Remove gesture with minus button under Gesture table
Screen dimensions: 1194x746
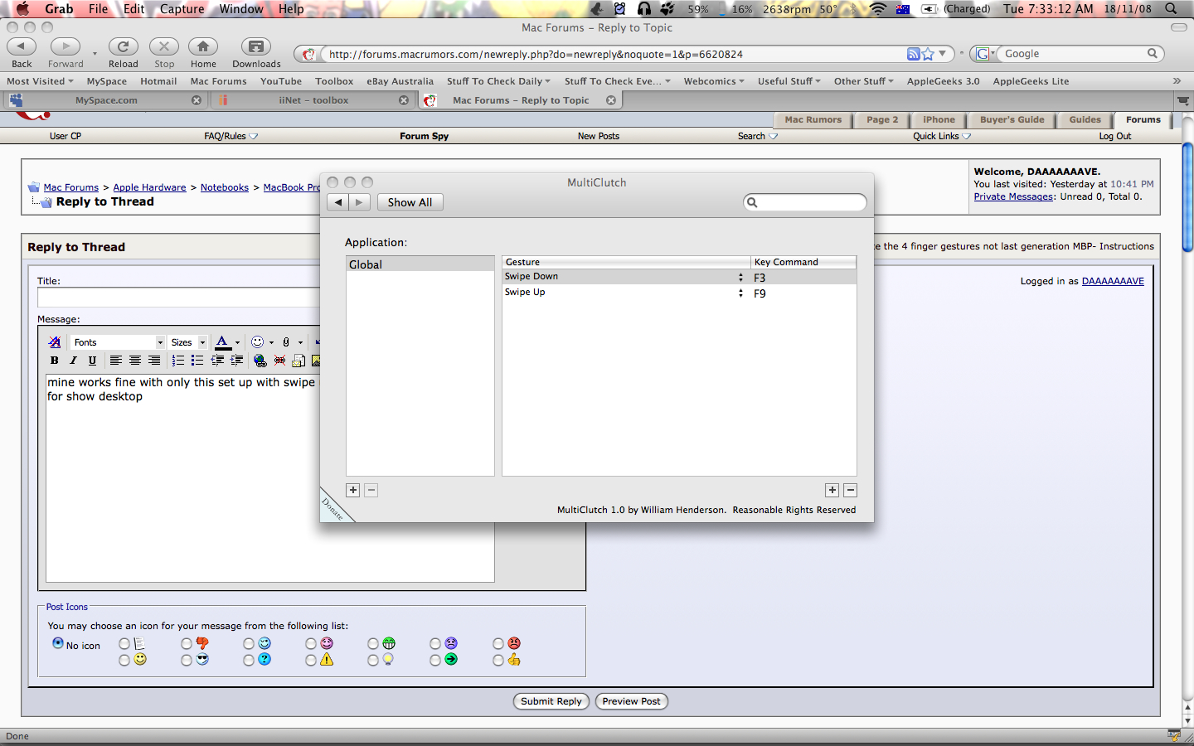(851, 490)
